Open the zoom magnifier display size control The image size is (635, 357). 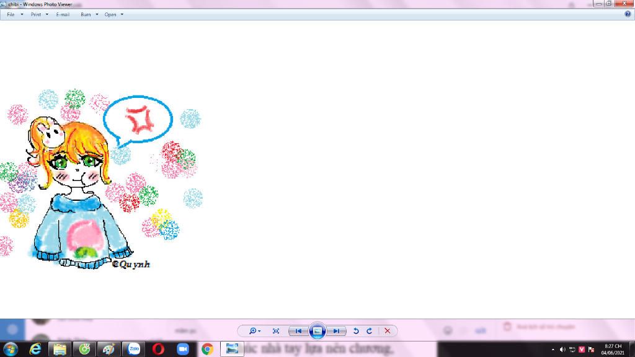254,331
